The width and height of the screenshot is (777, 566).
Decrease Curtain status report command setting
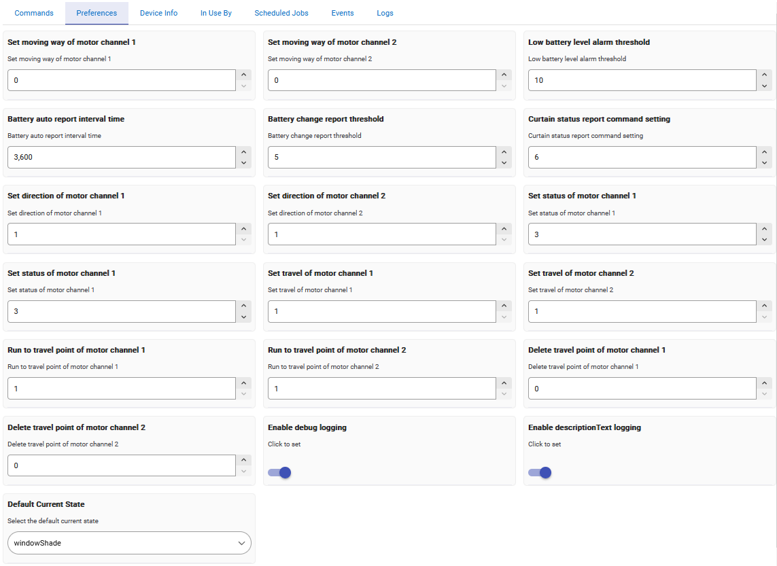coord(765,163)
